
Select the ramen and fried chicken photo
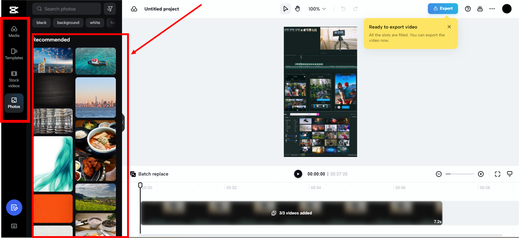pyautogui.click(x=96, y=151)
